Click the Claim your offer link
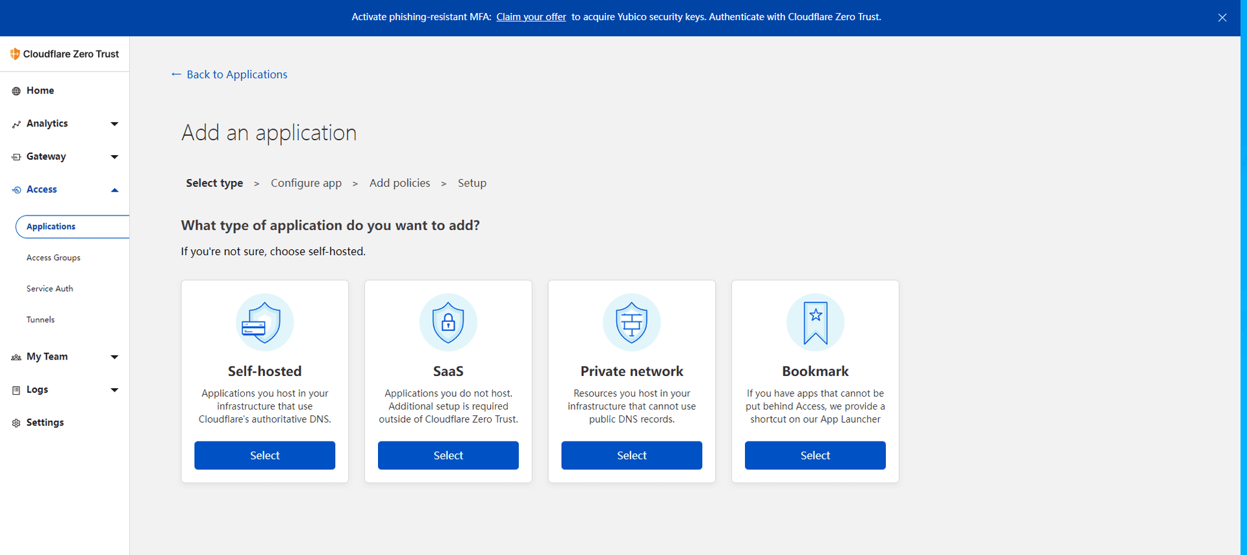Image resolution: width=1247 pixels, height=555 pixels. click(531, 18)
